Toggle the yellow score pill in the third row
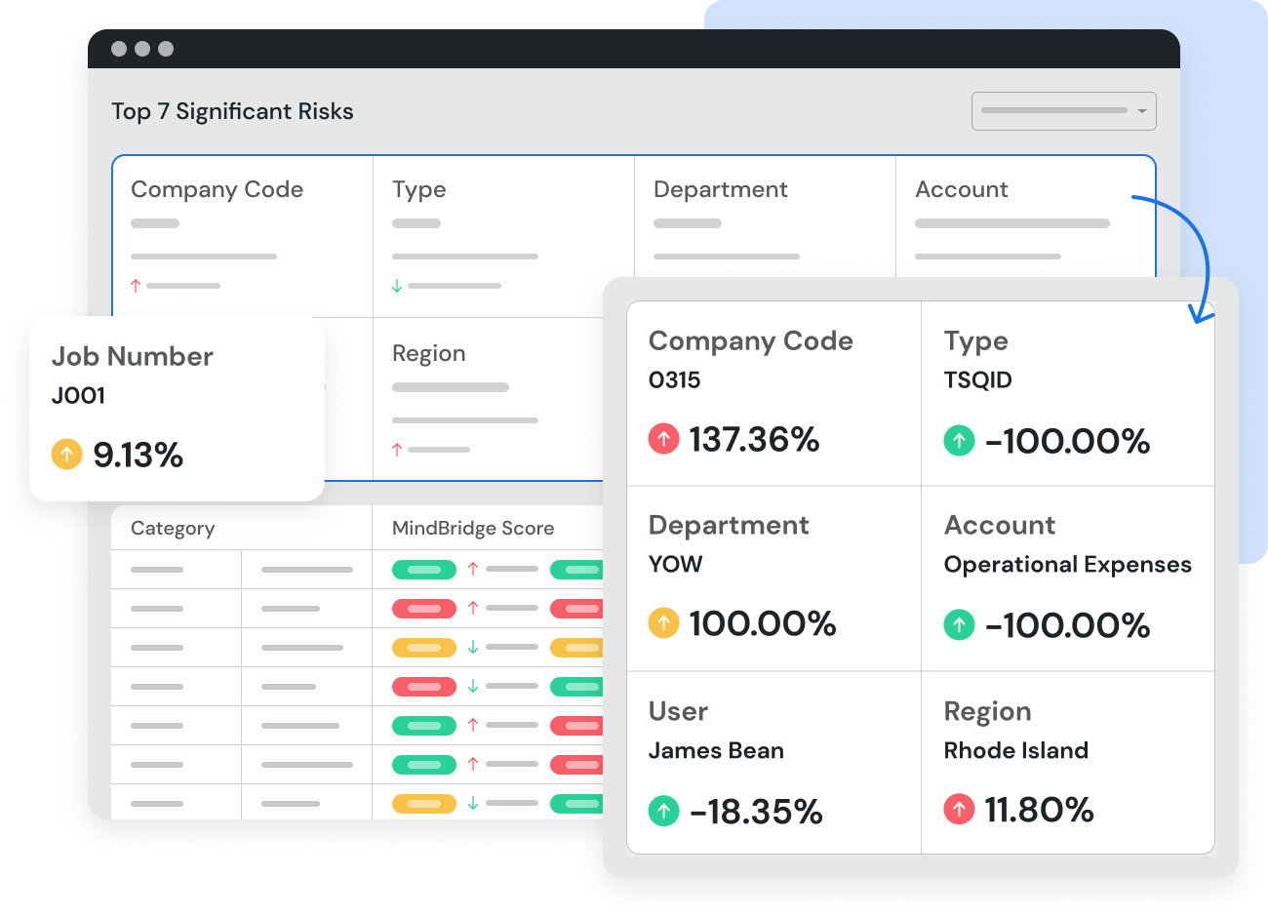 (423, 647)
